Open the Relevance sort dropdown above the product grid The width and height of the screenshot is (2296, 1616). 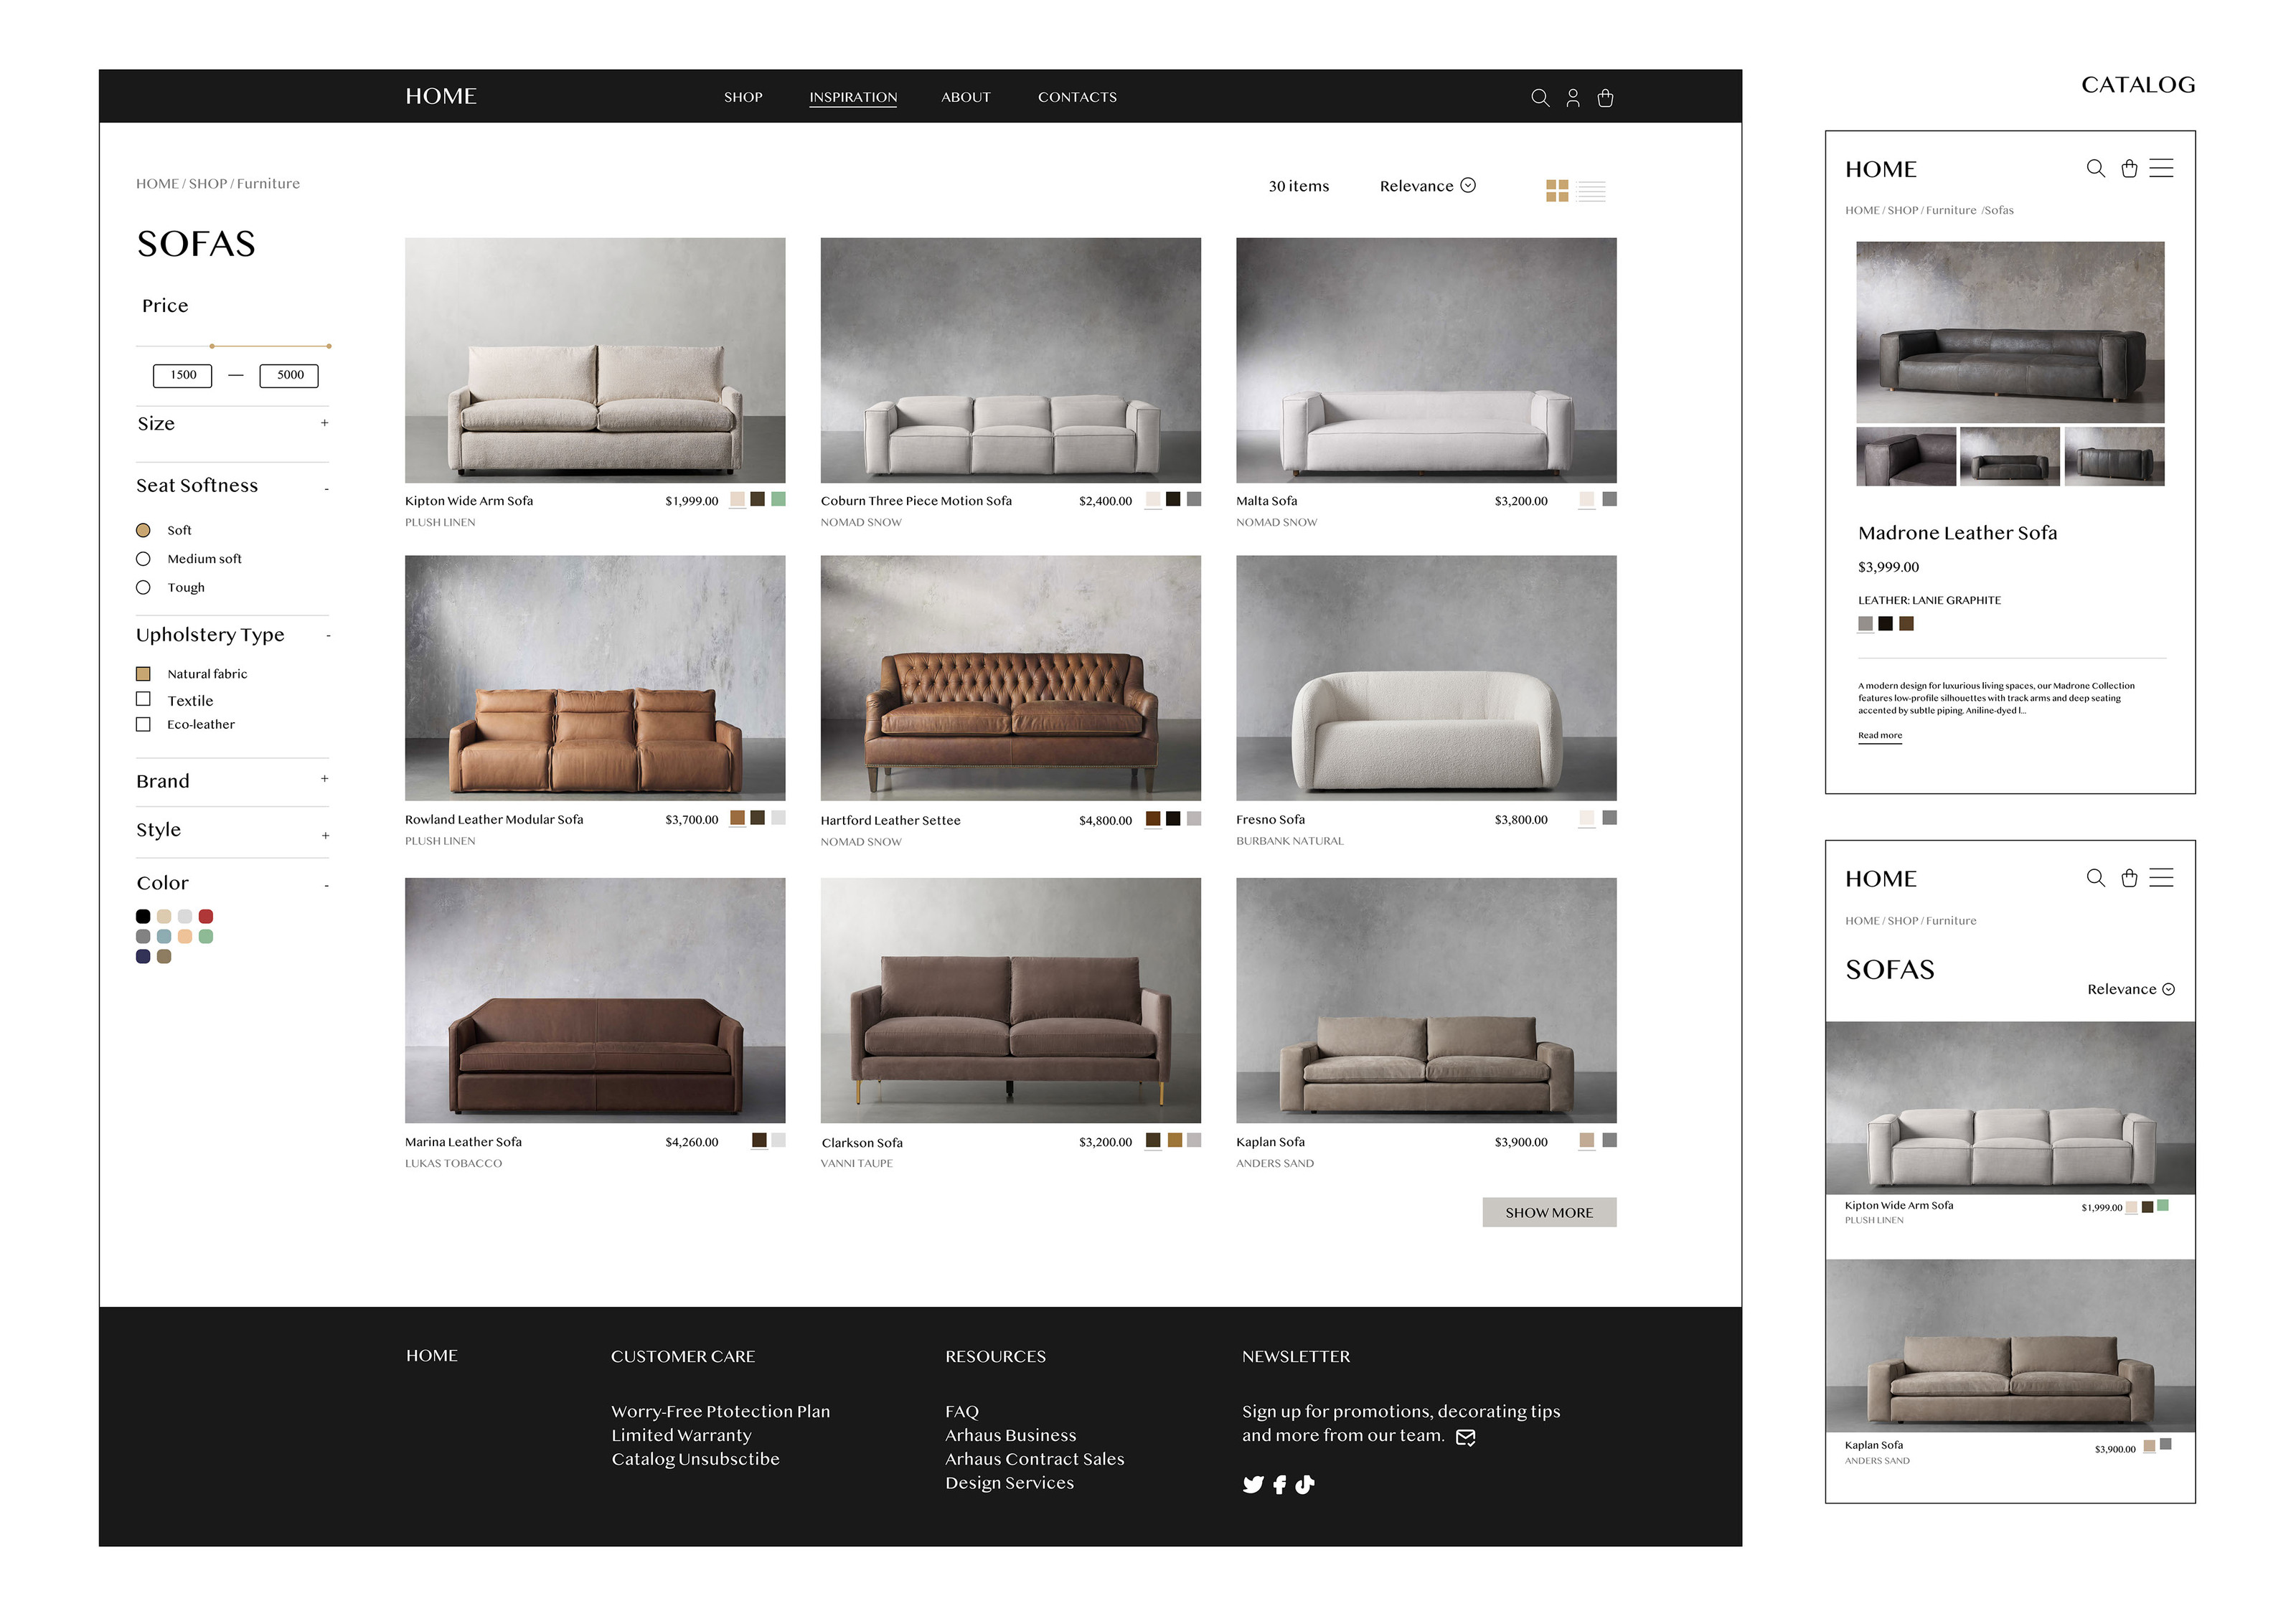(1426, 186)
